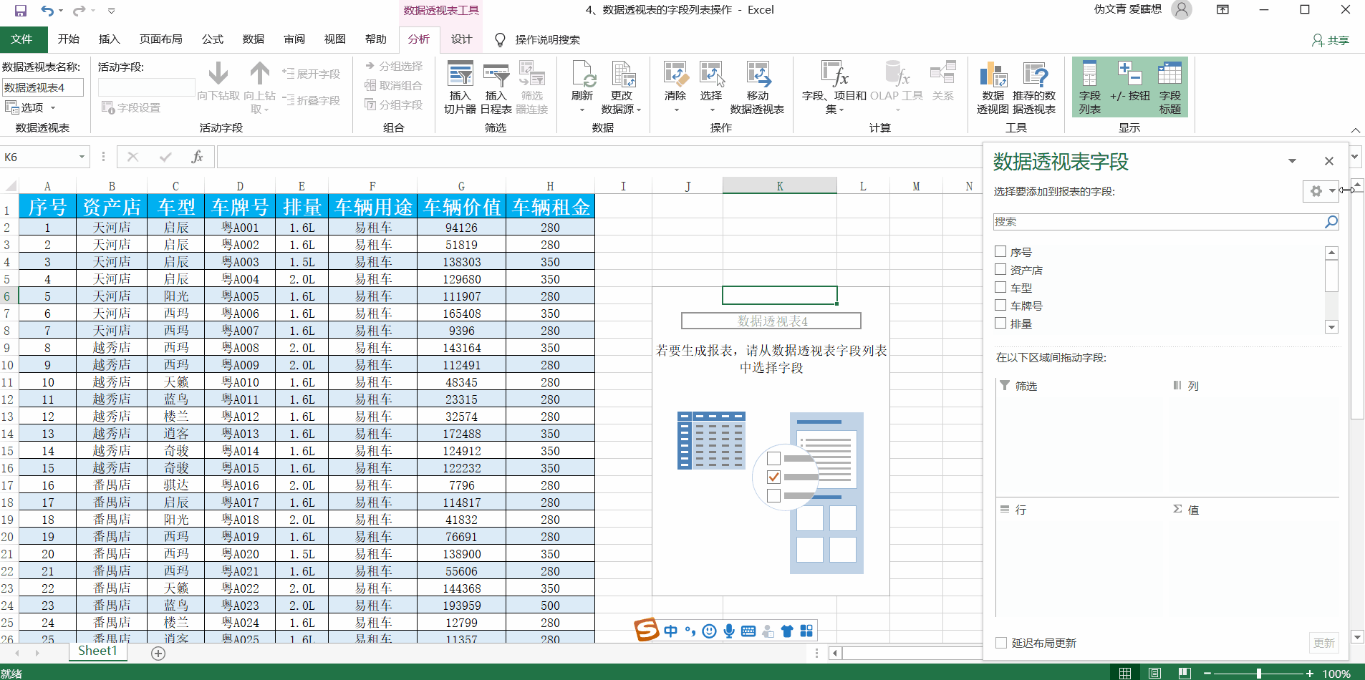This screenshot has height=680, width=1365.
Task: Select the Sheet1 worksheet tab
Action: click(97, 651)
